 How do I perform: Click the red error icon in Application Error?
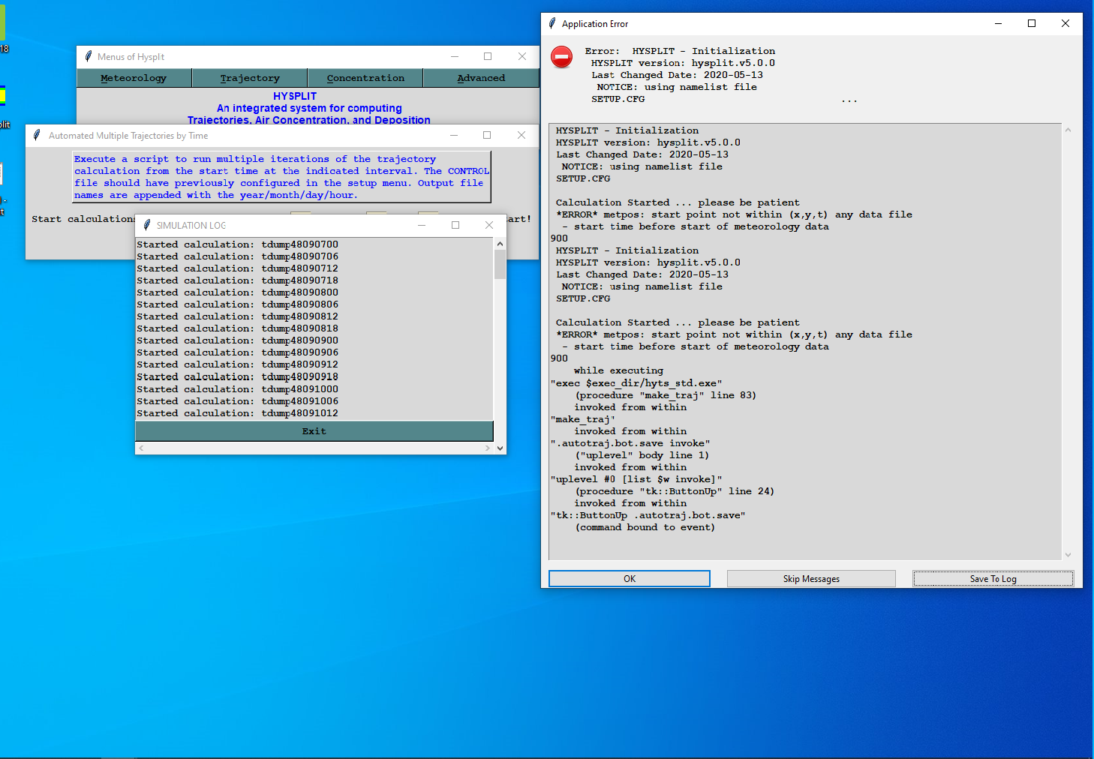pyautogui.click(x=561, y=57)
